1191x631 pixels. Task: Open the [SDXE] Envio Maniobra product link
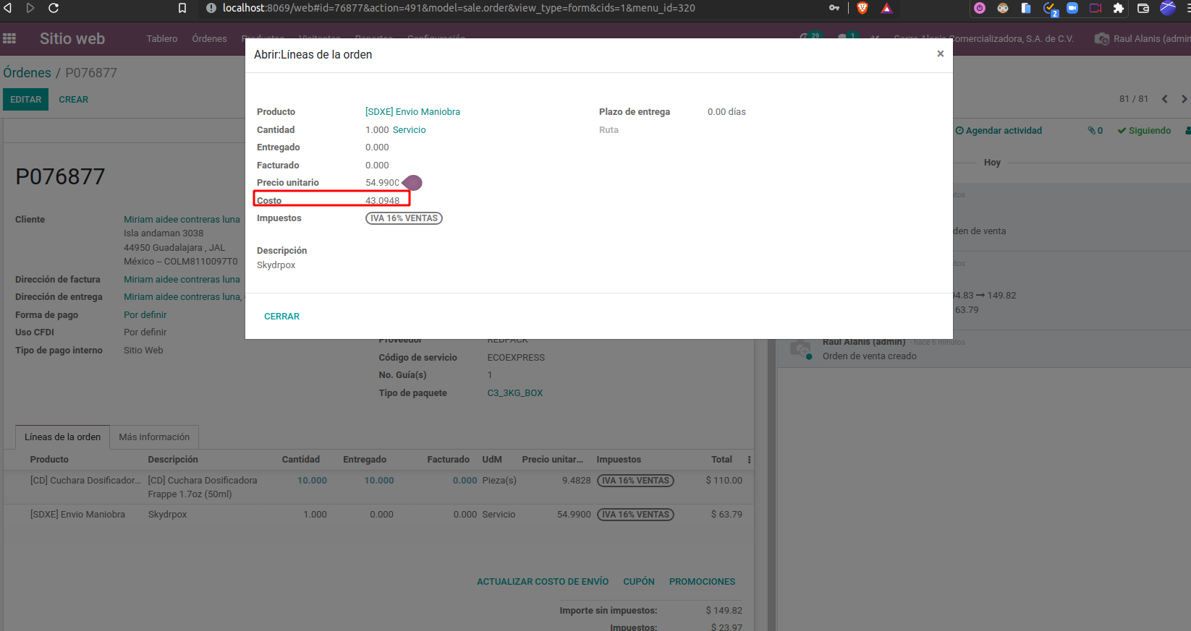coord(412,112)
